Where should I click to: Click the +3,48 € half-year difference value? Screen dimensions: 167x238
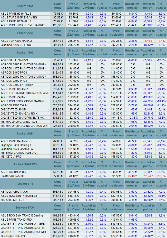pyautogui.click(x=148, y=41)
